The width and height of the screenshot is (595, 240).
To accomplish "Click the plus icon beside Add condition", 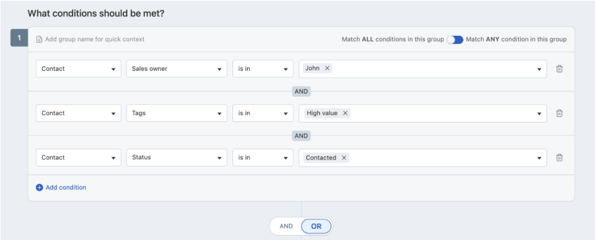I will pos(40,187).
